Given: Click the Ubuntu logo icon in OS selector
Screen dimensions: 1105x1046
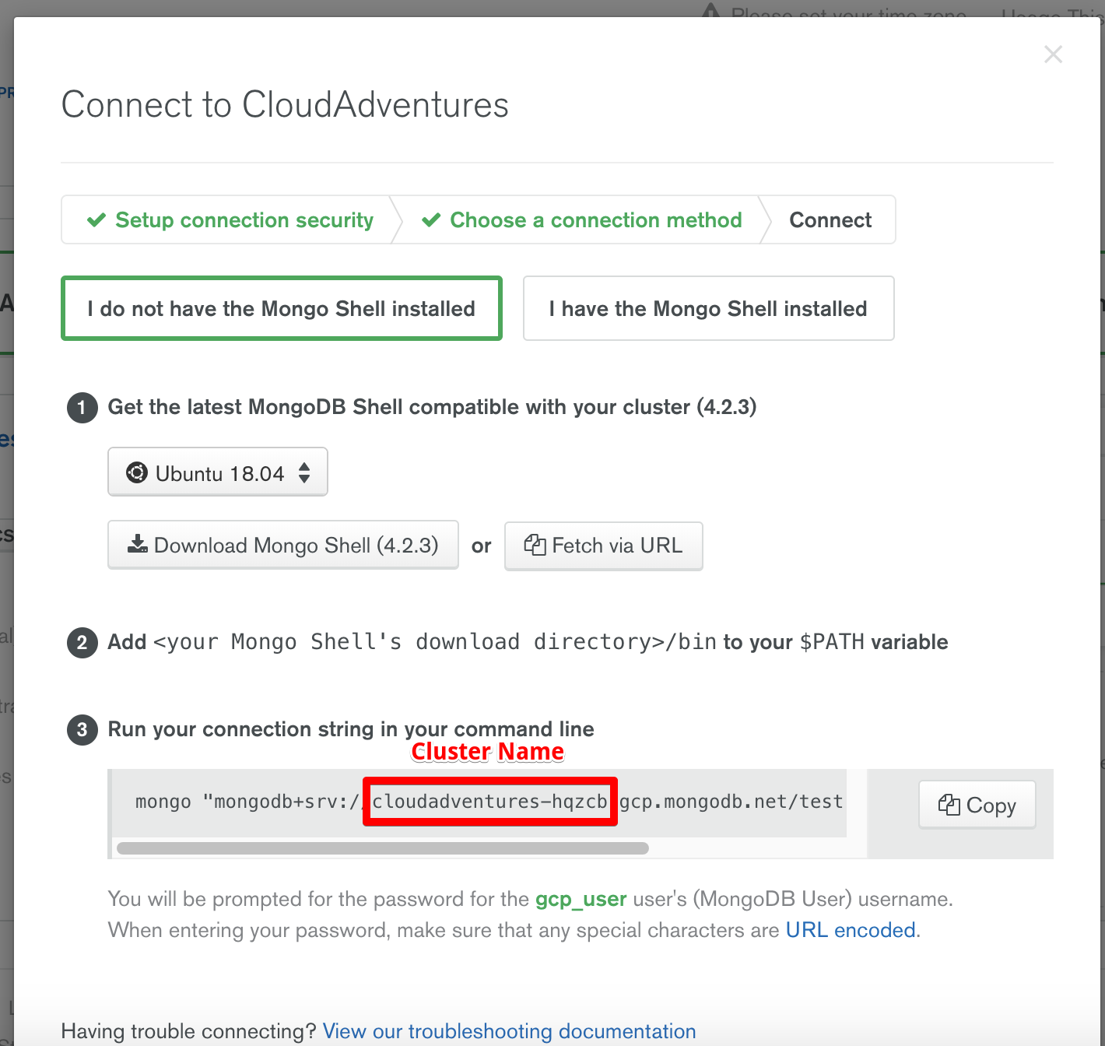Looking at the screenshot, I should [137, 473].
